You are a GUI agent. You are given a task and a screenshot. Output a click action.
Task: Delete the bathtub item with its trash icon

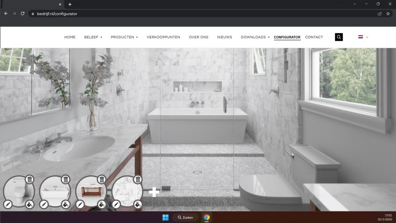(66, 180)
